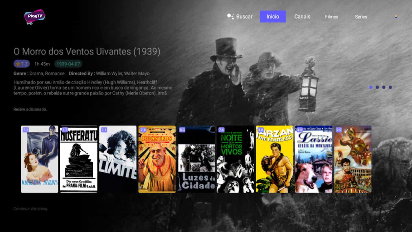Open the Nosferatu movie poster
This screenshot has height=232, width=412.
pyautogui.click(x=79, y=159)
